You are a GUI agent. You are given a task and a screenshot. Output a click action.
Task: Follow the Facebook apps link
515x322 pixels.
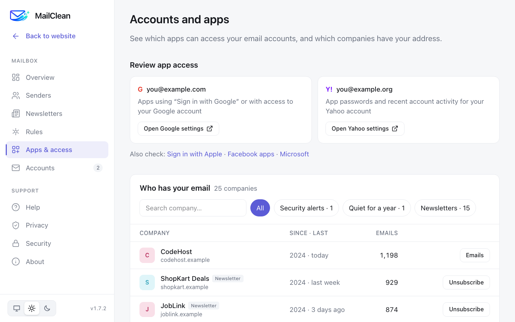coord(251,154)
